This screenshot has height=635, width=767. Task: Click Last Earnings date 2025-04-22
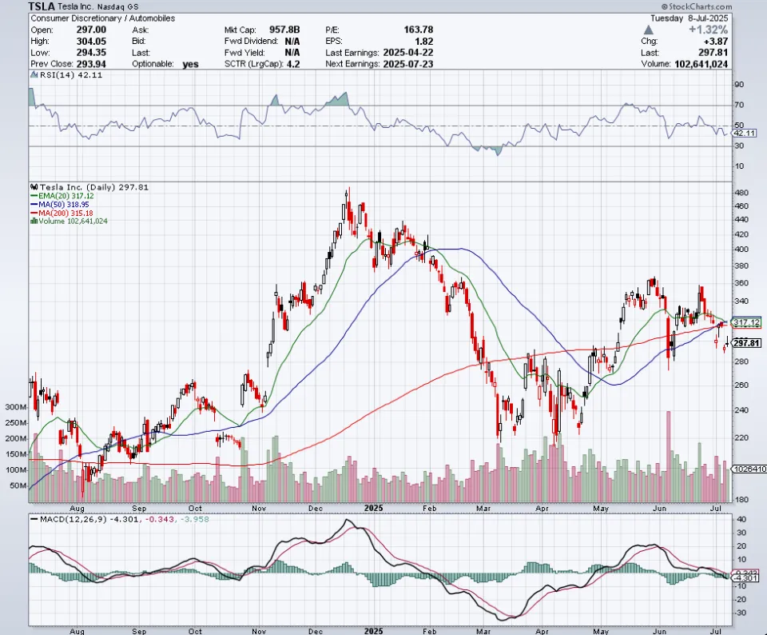tap(408, 53)
